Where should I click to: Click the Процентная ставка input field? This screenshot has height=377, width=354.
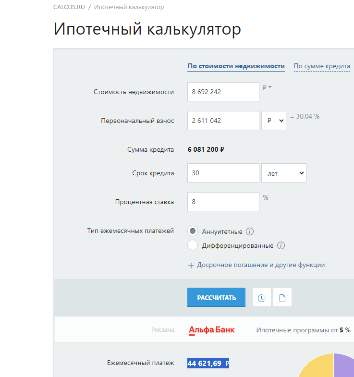pos(223,202)
